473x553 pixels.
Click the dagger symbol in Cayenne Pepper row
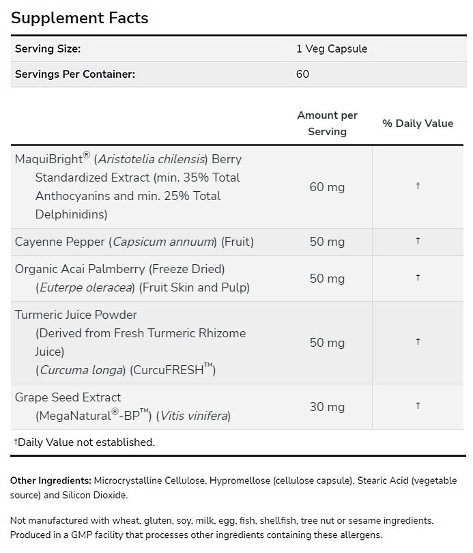[418, 241]
